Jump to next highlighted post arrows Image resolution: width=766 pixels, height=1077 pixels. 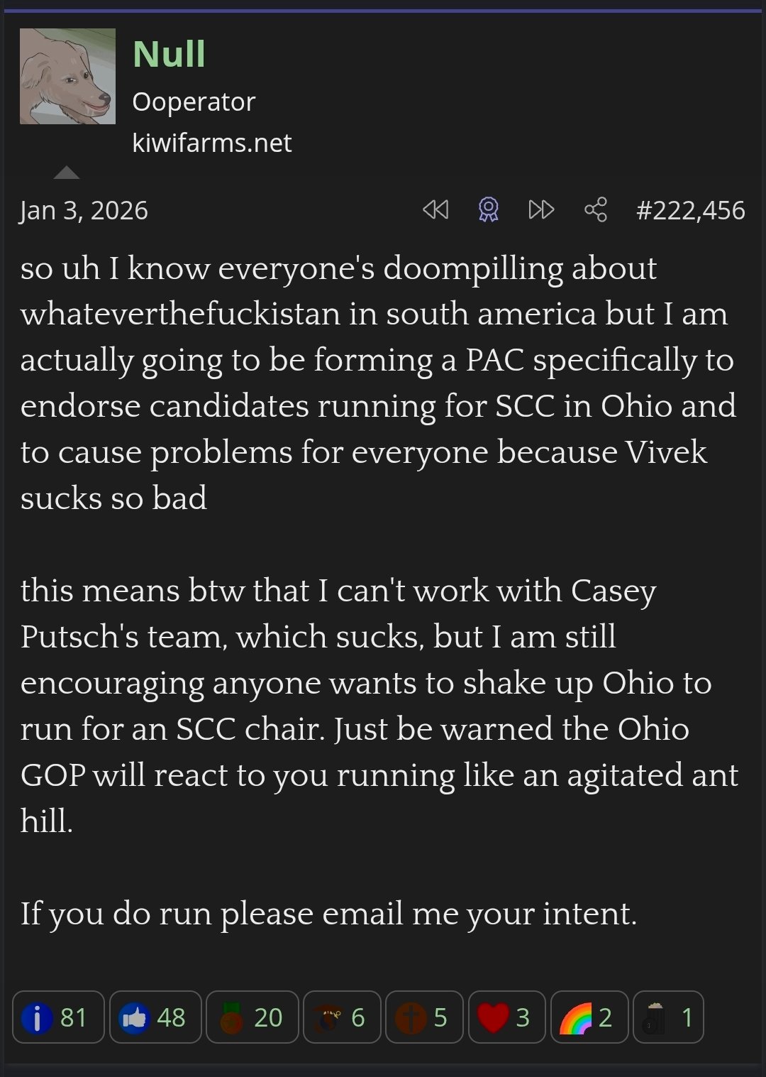[x=541, y=209]
